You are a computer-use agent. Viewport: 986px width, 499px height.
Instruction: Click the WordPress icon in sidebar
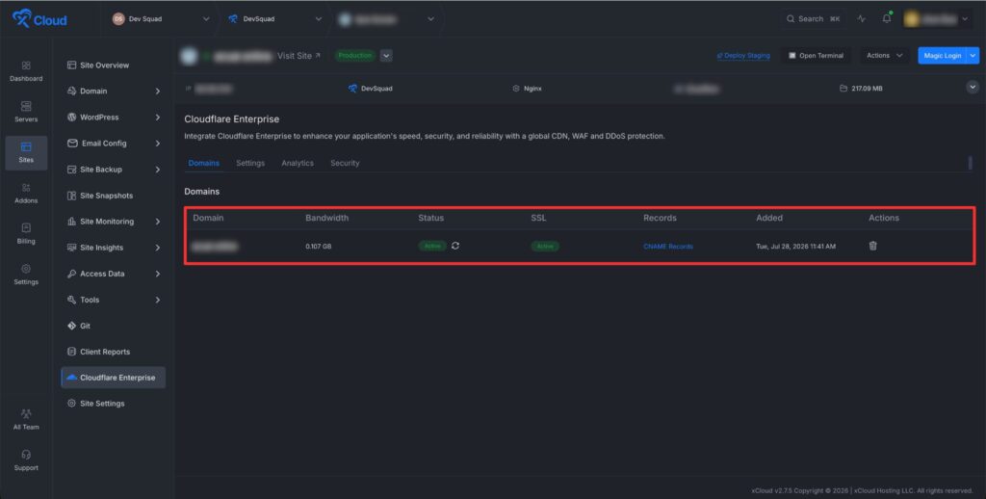coord(71,117)
